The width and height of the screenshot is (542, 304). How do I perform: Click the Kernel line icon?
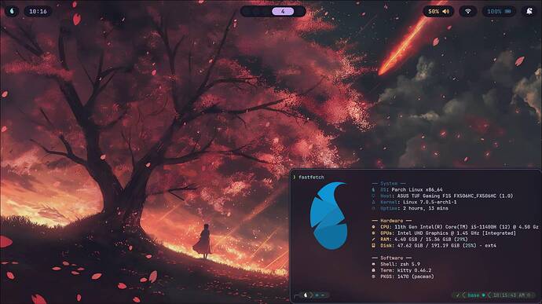pyautogui.click(x=373, y=202)
